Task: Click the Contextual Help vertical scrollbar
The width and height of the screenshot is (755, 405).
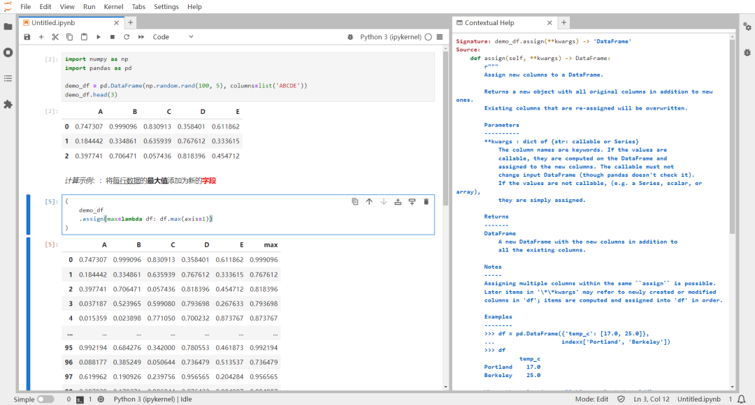Action: [733, 136]
